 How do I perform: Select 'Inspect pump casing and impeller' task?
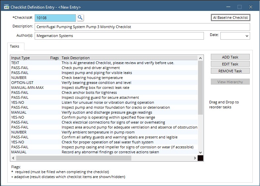pyautogui.click(x=104, y=147)
